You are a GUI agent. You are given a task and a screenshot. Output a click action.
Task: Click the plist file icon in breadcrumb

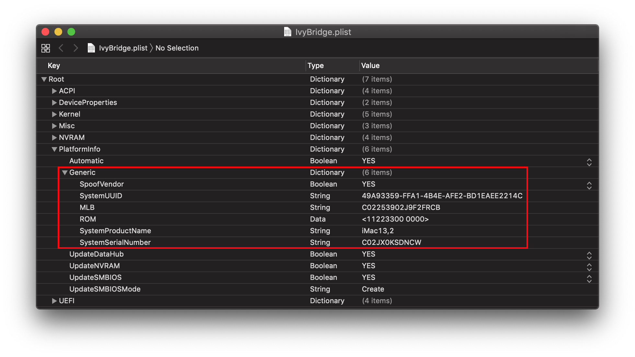click(91, 48)
